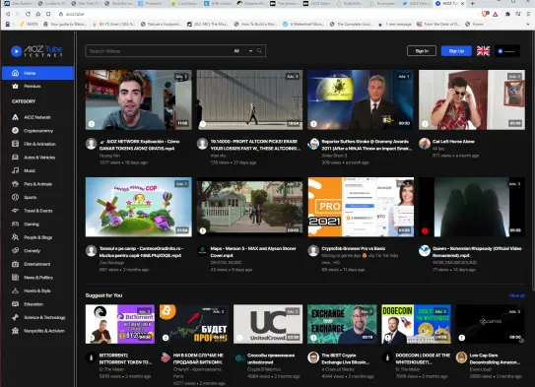
Task: Open the Altcoin Picks video thumbnail
Action: click(249, 99)
